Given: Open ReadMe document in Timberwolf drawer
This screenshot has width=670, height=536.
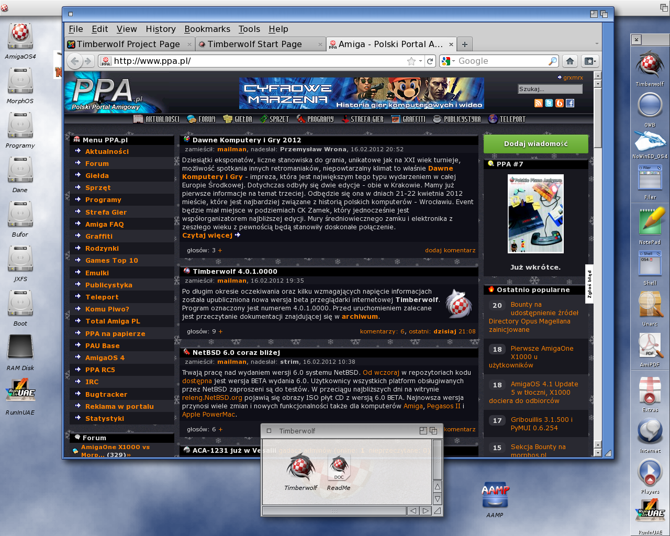Looking at the screenshot, I should (x=339, y=467).
